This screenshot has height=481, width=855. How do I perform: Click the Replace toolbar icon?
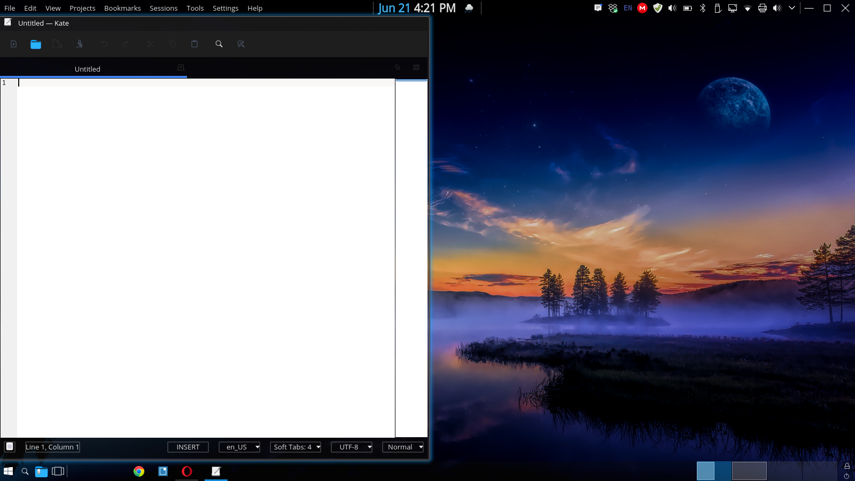click(x=241, y=44)
